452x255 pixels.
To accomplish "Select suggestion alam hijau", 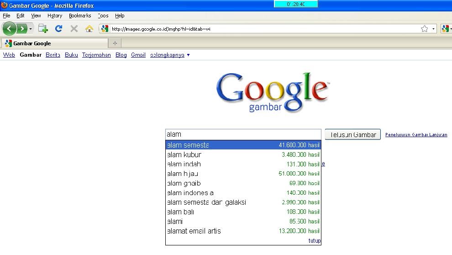I will point(243,174).
